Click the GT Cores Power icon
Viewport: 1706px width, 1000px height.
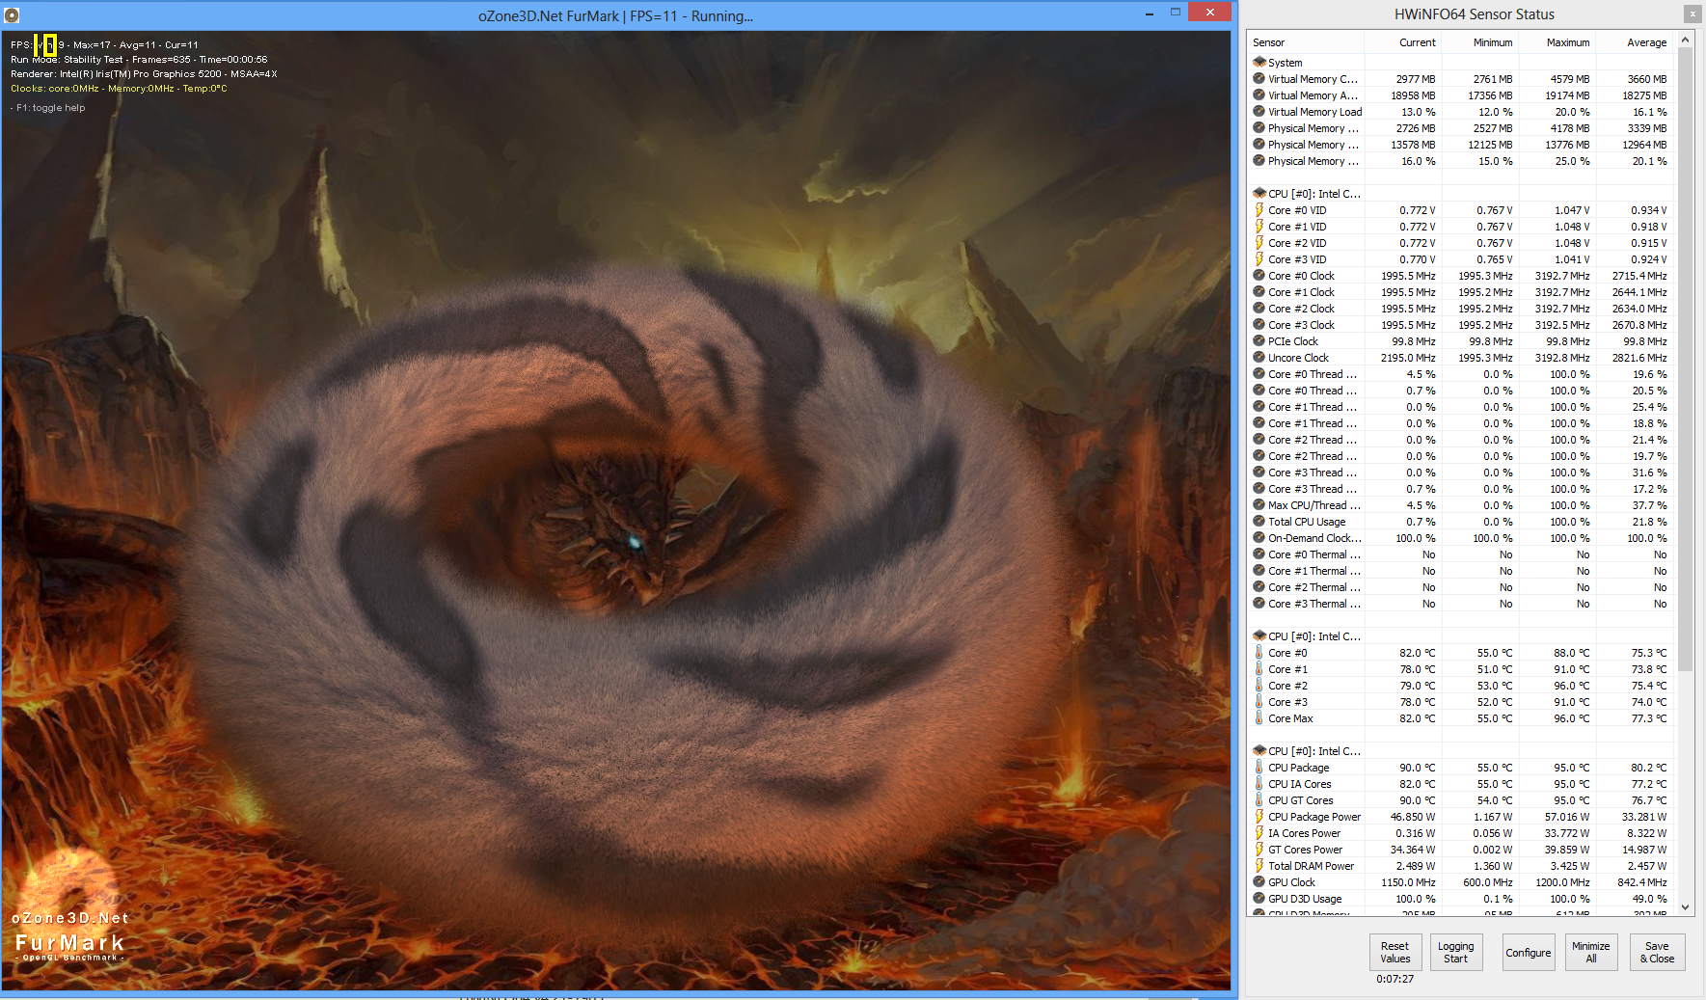pyautogui.click(x=1259, y=849)
